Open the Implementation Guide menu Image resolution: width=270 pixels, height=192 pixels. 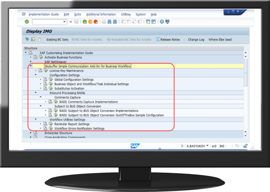tap(44, 14)
